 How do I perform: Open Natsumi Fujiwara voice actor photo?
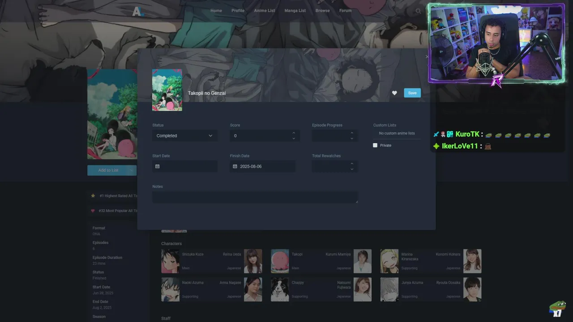point(363,289)
